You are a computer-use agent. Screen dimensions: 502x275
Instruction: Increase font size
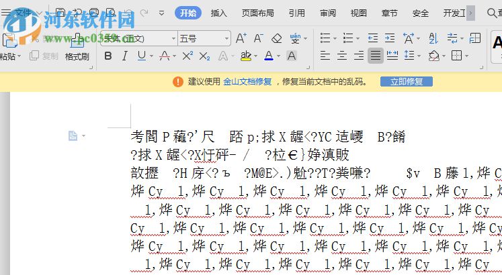(241, 38)
